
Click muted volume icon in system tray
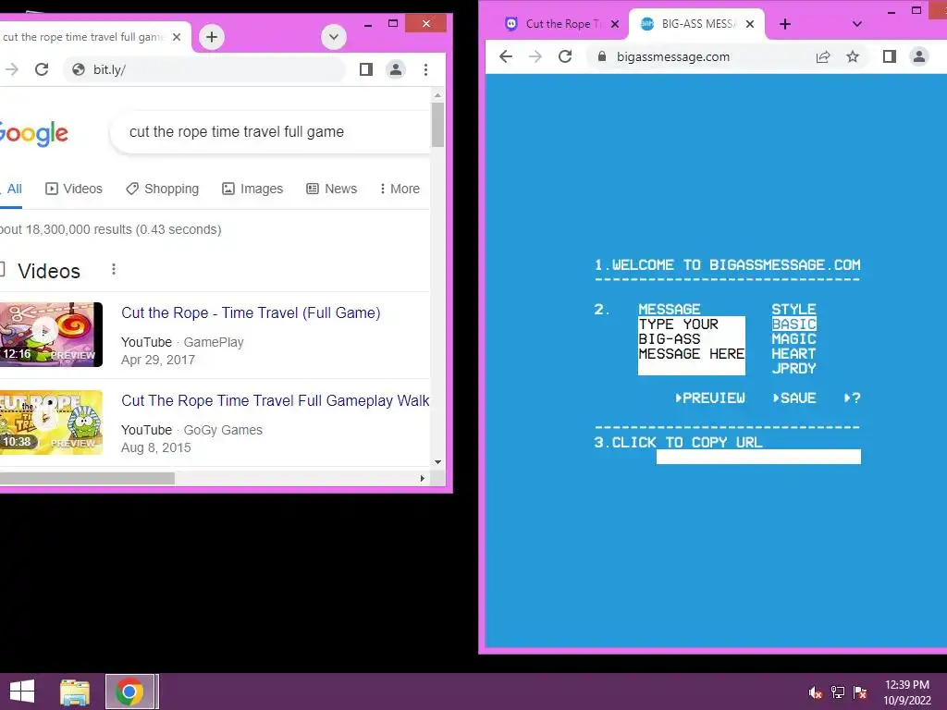pos(815,692)
